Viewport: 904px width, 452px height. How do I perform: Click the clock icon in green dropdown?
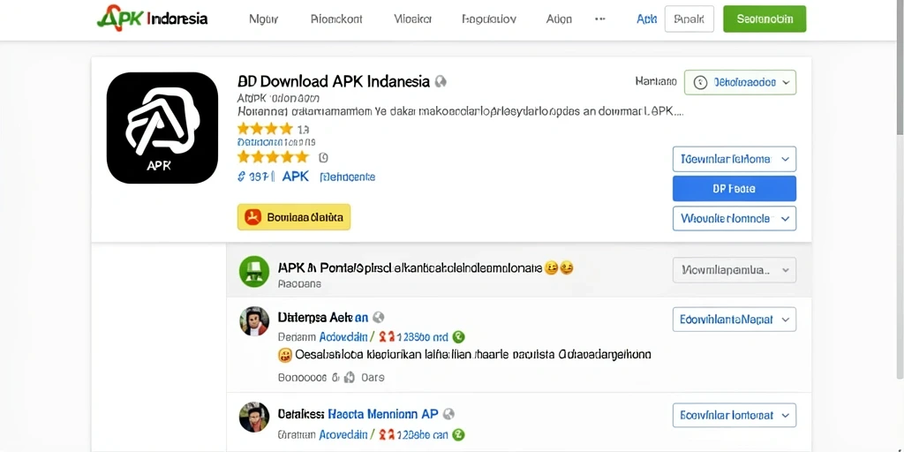coord(700,82)
